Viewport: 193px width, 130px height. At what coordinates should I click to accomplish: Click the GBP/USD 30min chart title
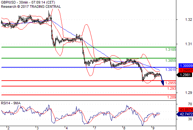[x=28, y=2]
